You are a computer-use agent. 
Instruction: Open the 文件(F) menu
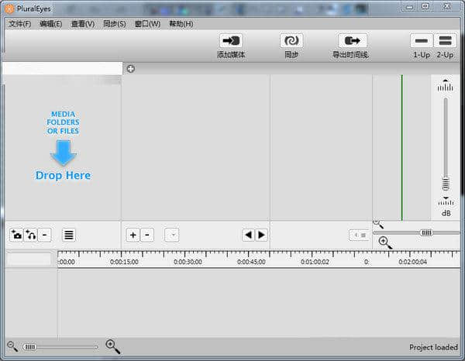click(19, 24)
